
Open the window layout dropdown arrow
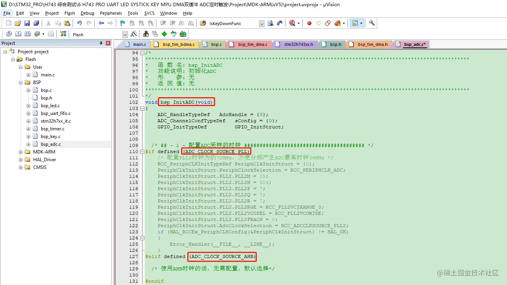click(361, 24)
